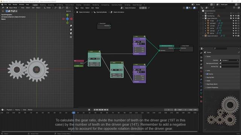Open node editor Add menu
The height and width of the screenshot is (135, 241).
(x=92, y=8)
